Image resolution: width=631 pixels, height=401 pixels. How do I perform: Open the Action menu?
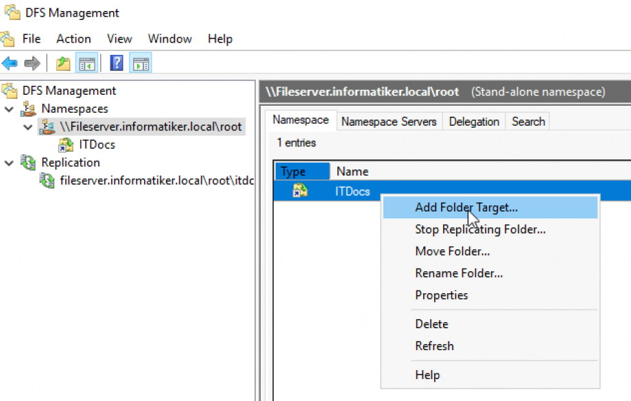pyautogui.click(x=73, y=38)
